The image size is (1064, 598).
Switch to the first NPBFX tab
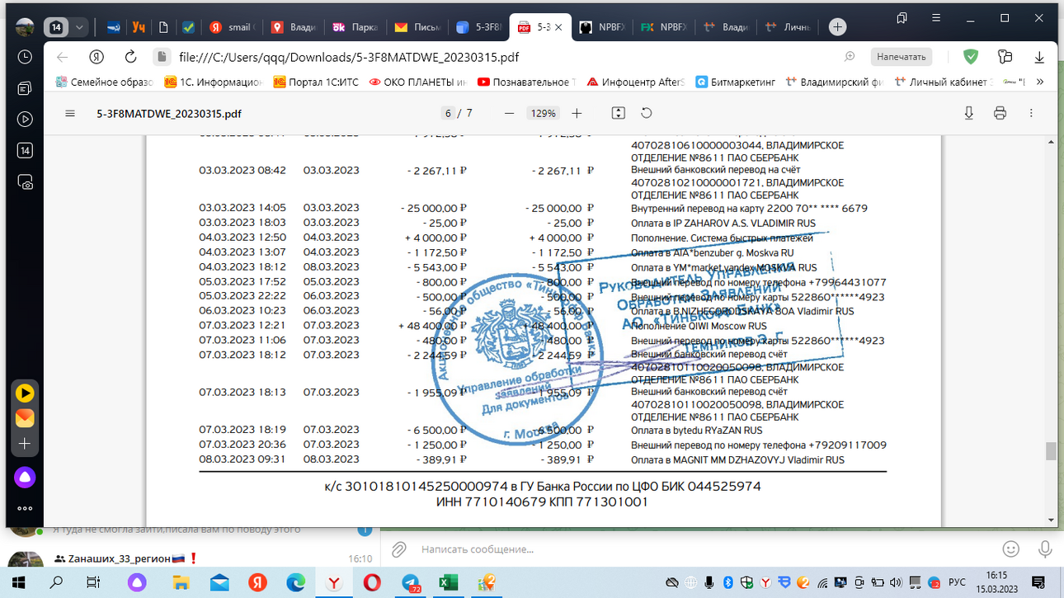click(604, 27)
